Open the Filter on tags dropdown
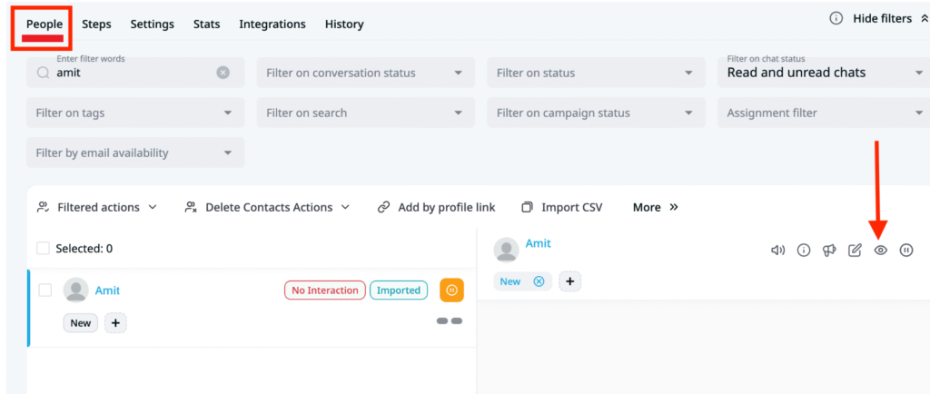 135,113
